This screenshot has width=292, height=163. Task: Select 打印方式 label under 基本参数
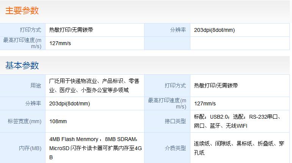click(x=175, y=86)
